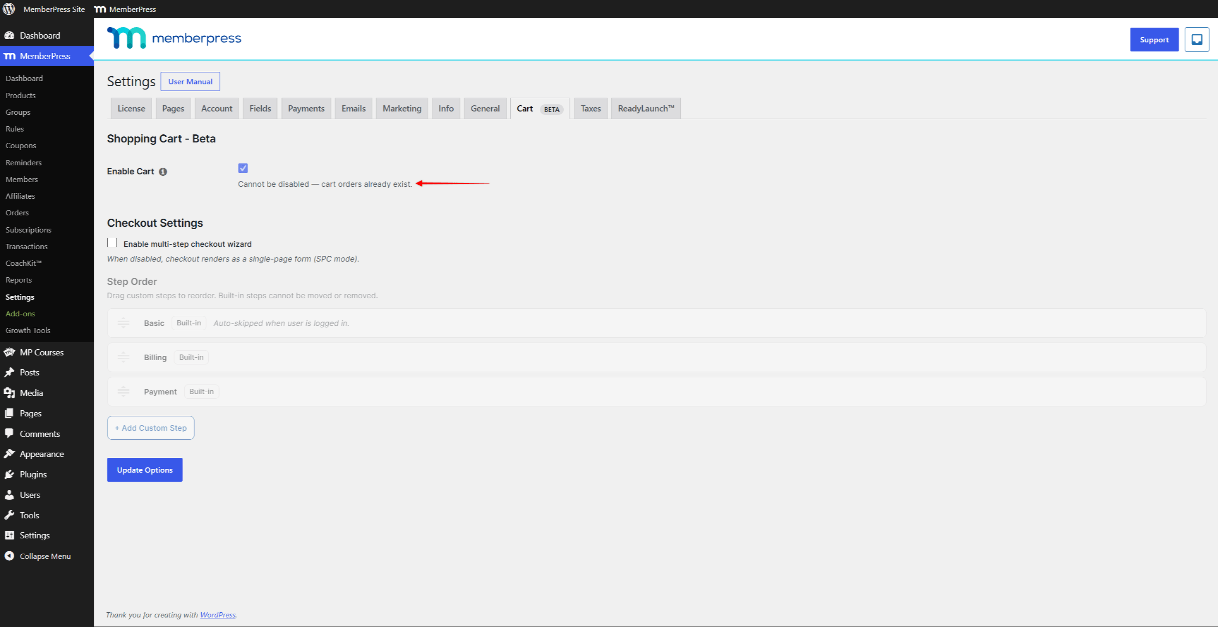Click Add Custom Step button

click(151, 428)
